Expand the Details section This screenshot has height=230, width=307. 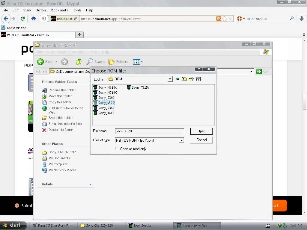coord(90,184)
